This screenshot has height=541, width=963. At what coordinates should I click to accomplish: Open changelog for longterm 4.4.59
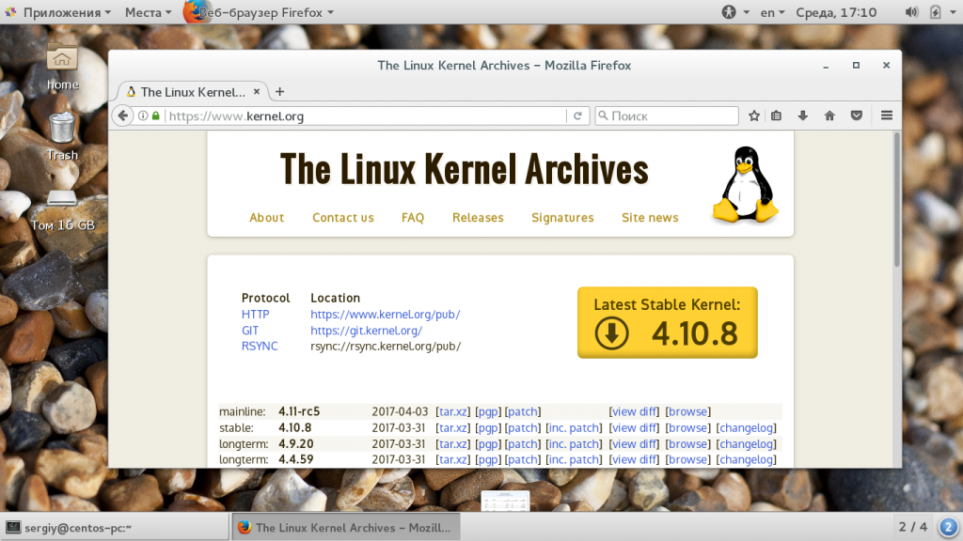(x=746, y=459)
